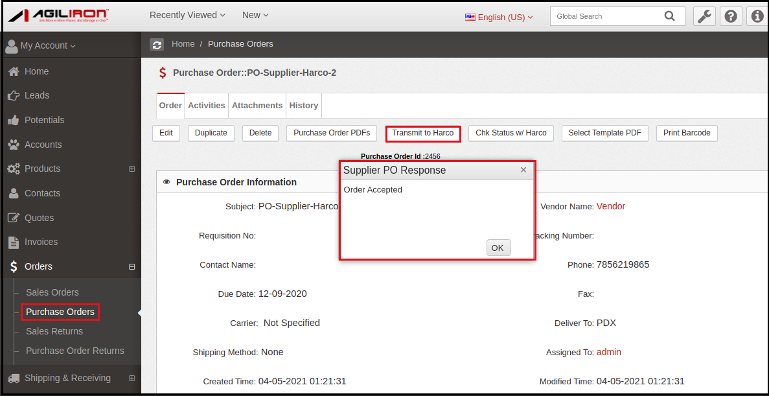Viewport: 769px width, 396px height.
Task: Click the red dollar icon by page title
Action: click(x=163, y=73)
